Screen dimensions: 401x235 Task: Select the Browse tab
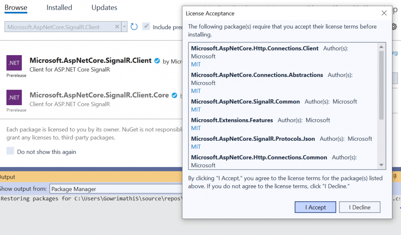click(x=16, y=7)
